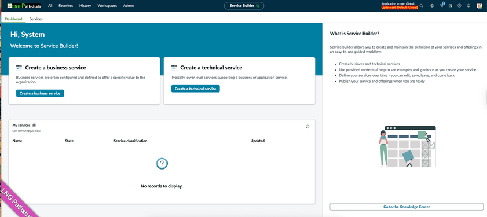This screenshot has width=487, height=217.
Task: Open the chat sidebar discussions icon
Action: [441, 5]
